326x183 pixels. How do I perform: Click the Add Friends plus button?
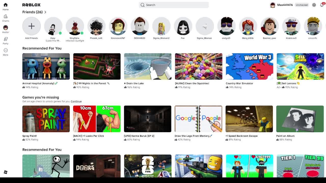(32, 26)
